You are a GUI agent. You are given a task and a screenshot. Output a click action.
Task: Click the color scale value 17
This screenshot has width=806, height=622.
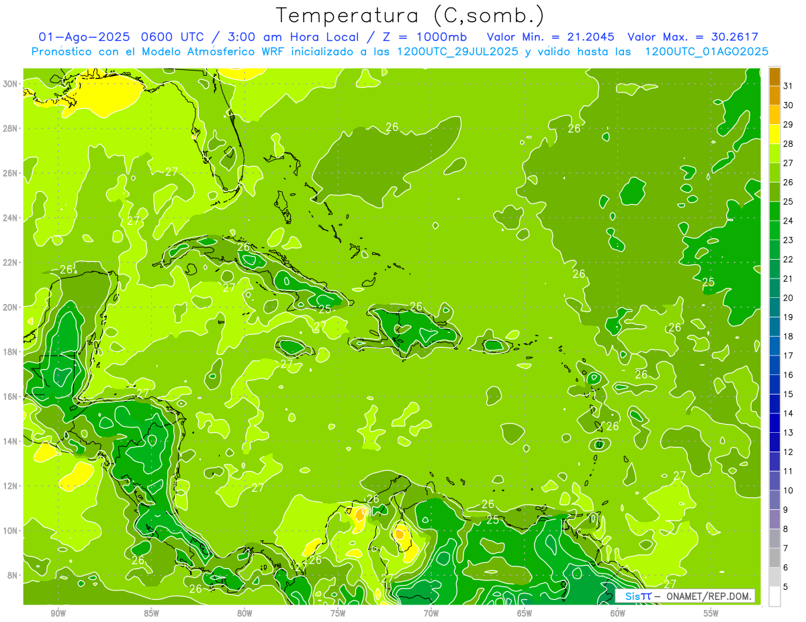click(x=789, y=356)
